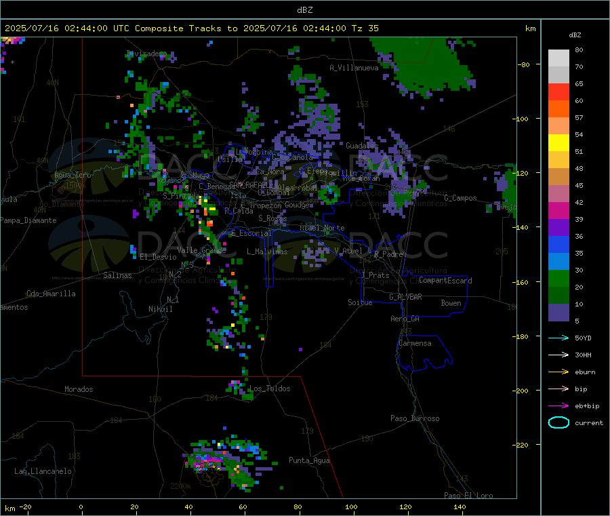
Task: Click the R_Padre label
Action: pyautogui.click(x=388, y=254)
